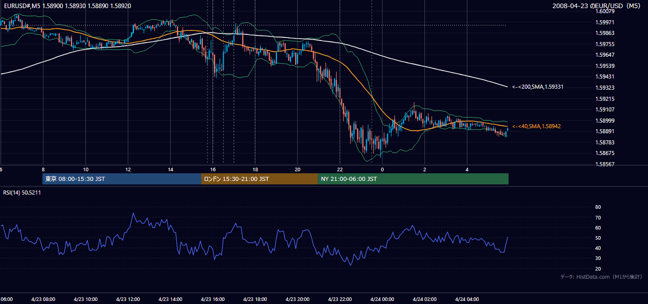Click the 4/23 16:00 time label
Image resolution: width=648 pixels, height=304 pixels.
[212, 299]
